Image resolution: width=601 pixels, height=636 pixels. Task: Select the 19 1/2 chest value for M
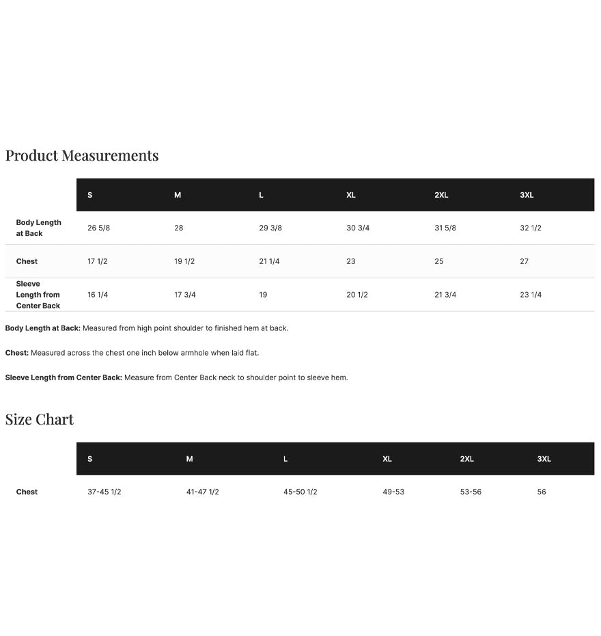pos(184,262)
